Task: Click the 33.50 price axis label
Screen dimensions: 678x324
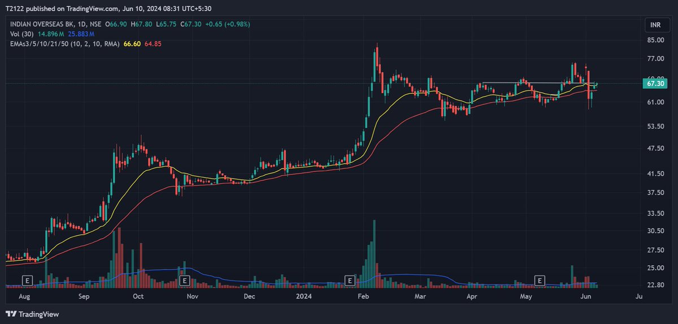Action: pyautogui.click(x=655, y=214)
